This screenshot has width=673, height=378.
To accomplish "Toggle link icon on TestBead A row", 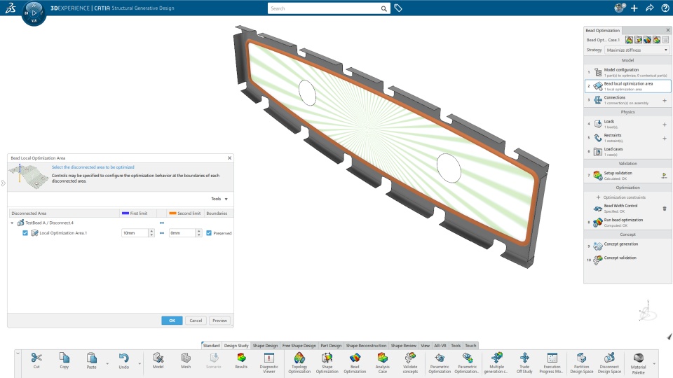I will click(x=162, y=223).
